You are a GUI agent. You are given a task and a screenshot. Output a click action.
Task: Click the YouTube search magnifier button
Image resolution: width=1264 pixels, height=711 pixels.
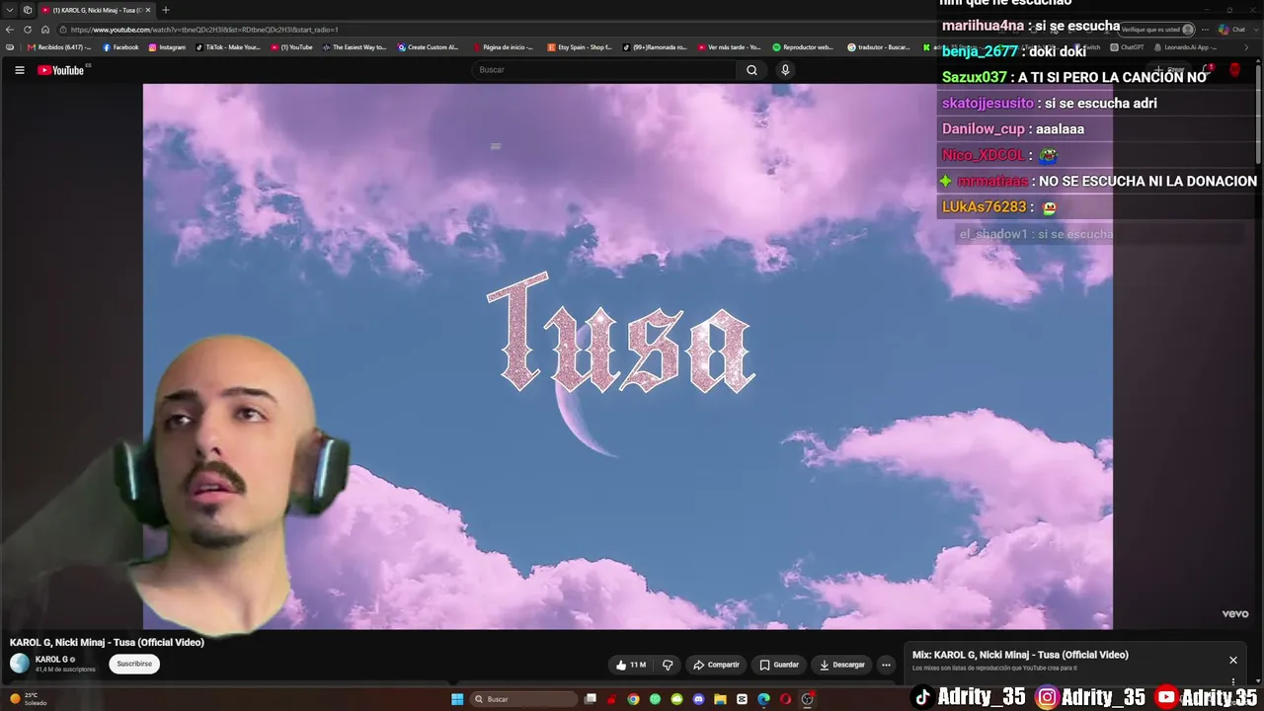click(751, 70)
